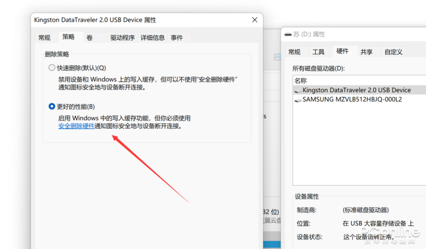This screenshot has width=426, height=249.
Task: Click the drive icon beside SAMSUNG MZVLB512HBJQ entry
Action: pyautogui.click(x=298, y=100)
